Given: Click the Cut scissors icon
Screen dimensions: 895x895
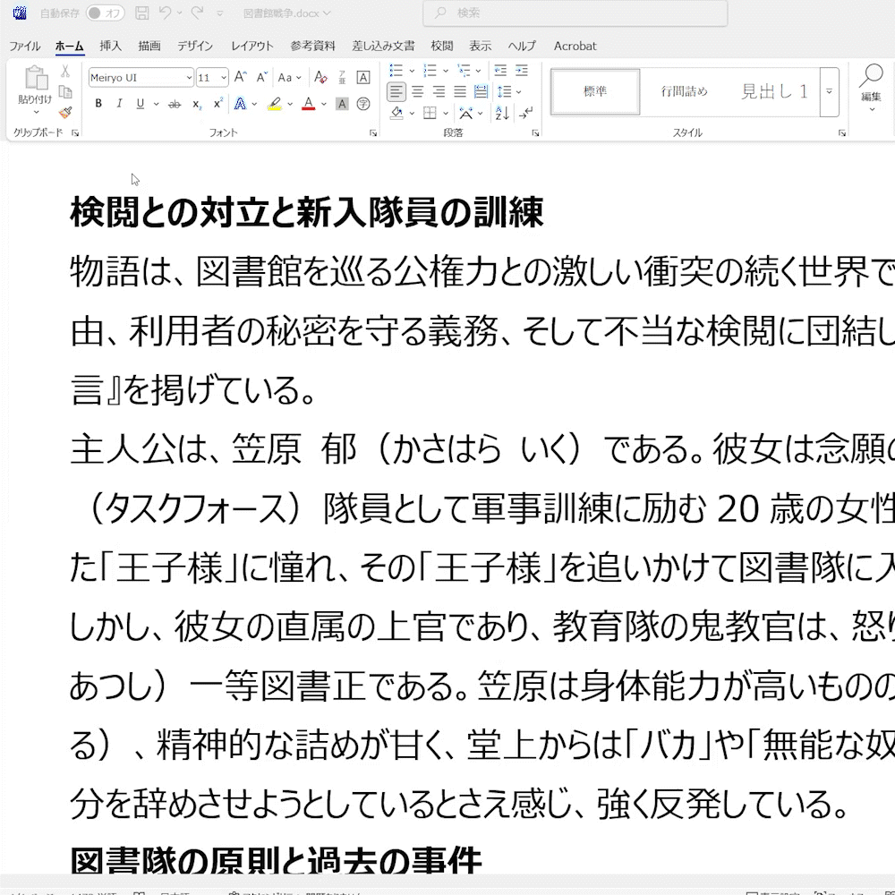Looking at the screenshot, I should (65, 72).
